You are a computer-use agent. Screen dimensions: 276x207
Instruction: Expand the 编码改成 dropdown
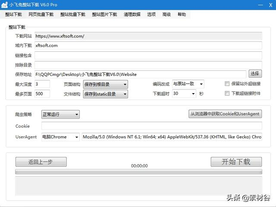click(x=188, y=84)
